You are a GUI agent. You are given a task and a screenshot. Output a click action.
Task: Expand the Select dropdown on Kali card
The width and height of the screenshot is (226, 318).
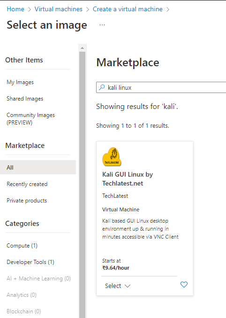[118, 286]
